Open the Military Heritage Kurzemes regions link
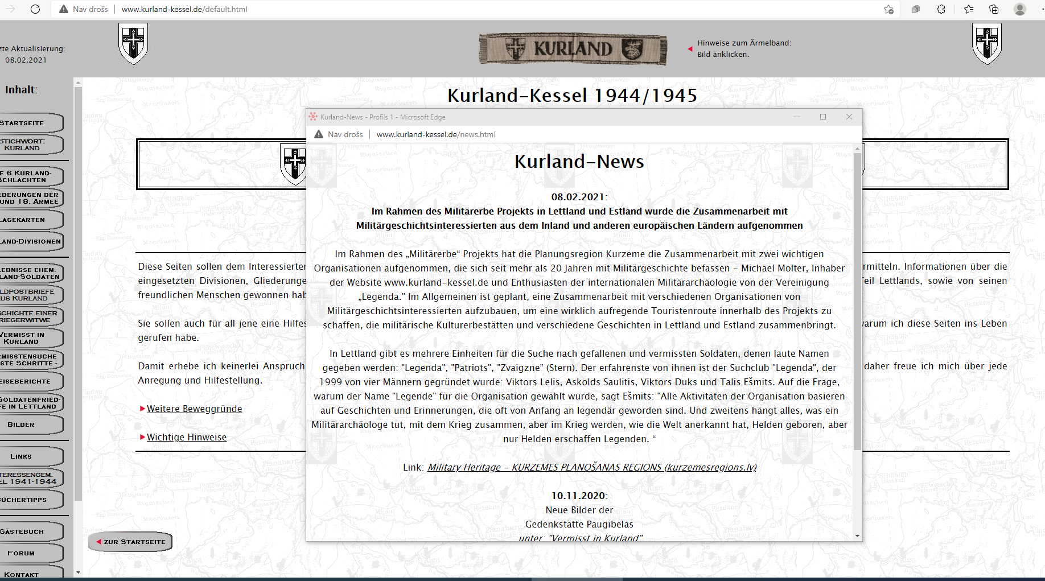This screenshot has width=1045, height=581. click(592, 467)
